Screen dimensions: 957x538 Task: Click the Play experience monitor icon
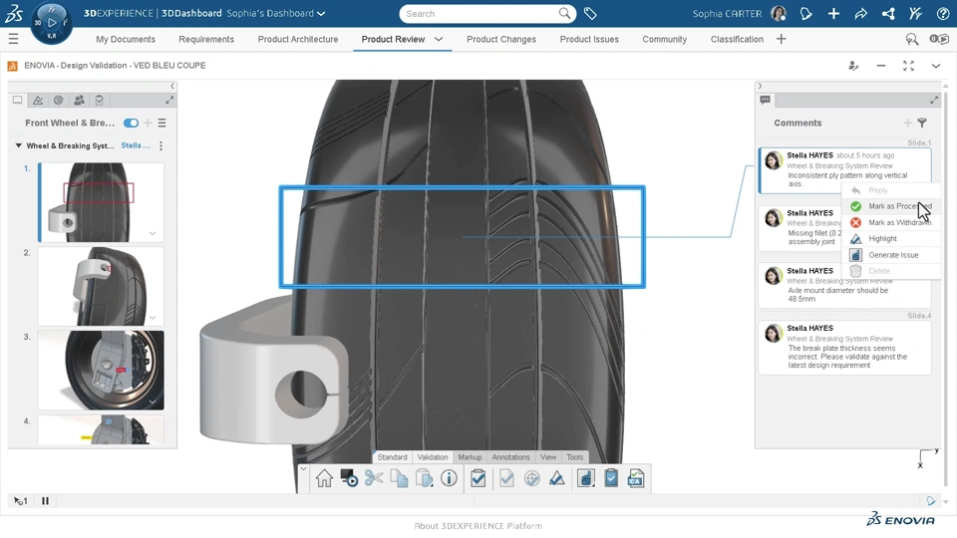(349, 479)
